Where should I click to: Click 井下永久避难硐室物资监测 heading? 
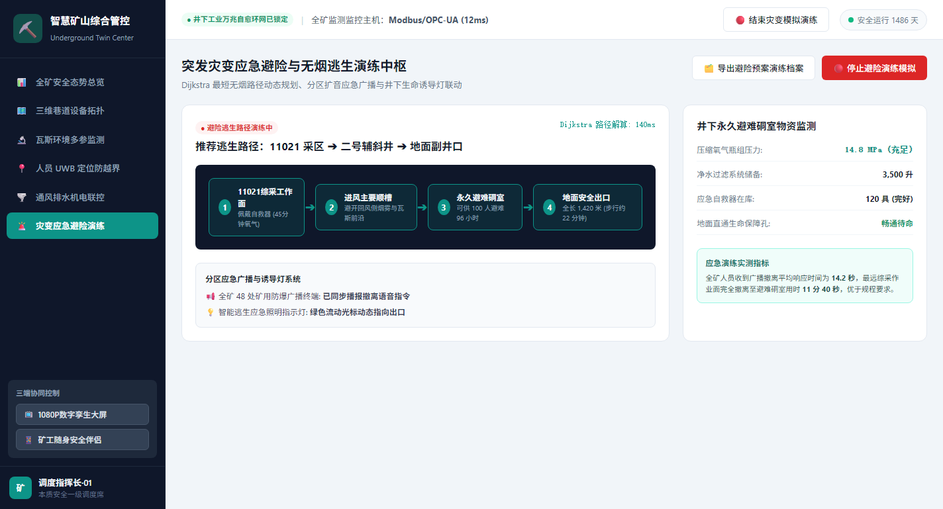coord(756,126)
